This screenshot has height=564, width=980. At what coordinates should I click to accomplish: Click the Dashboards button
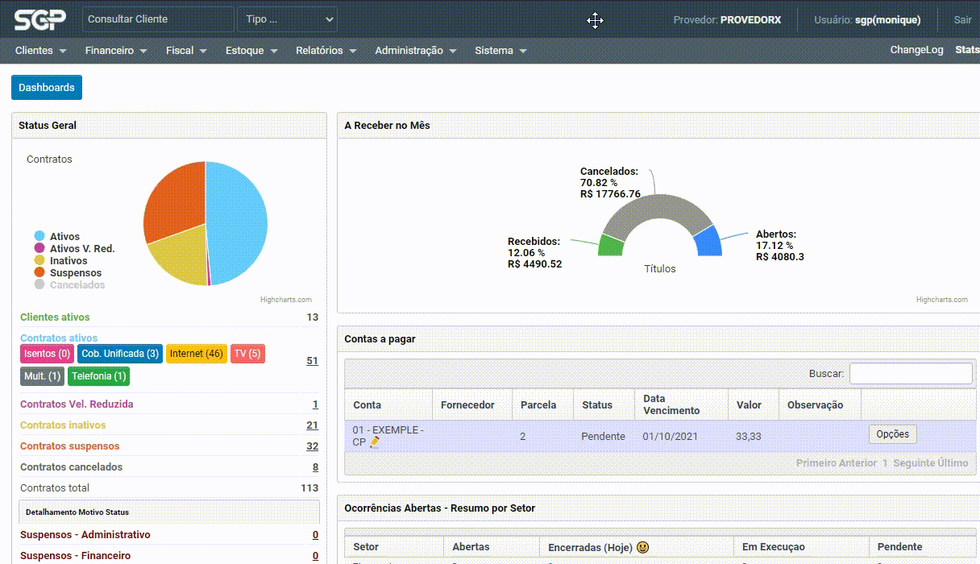pyautogui.click(x=47, y=88)
